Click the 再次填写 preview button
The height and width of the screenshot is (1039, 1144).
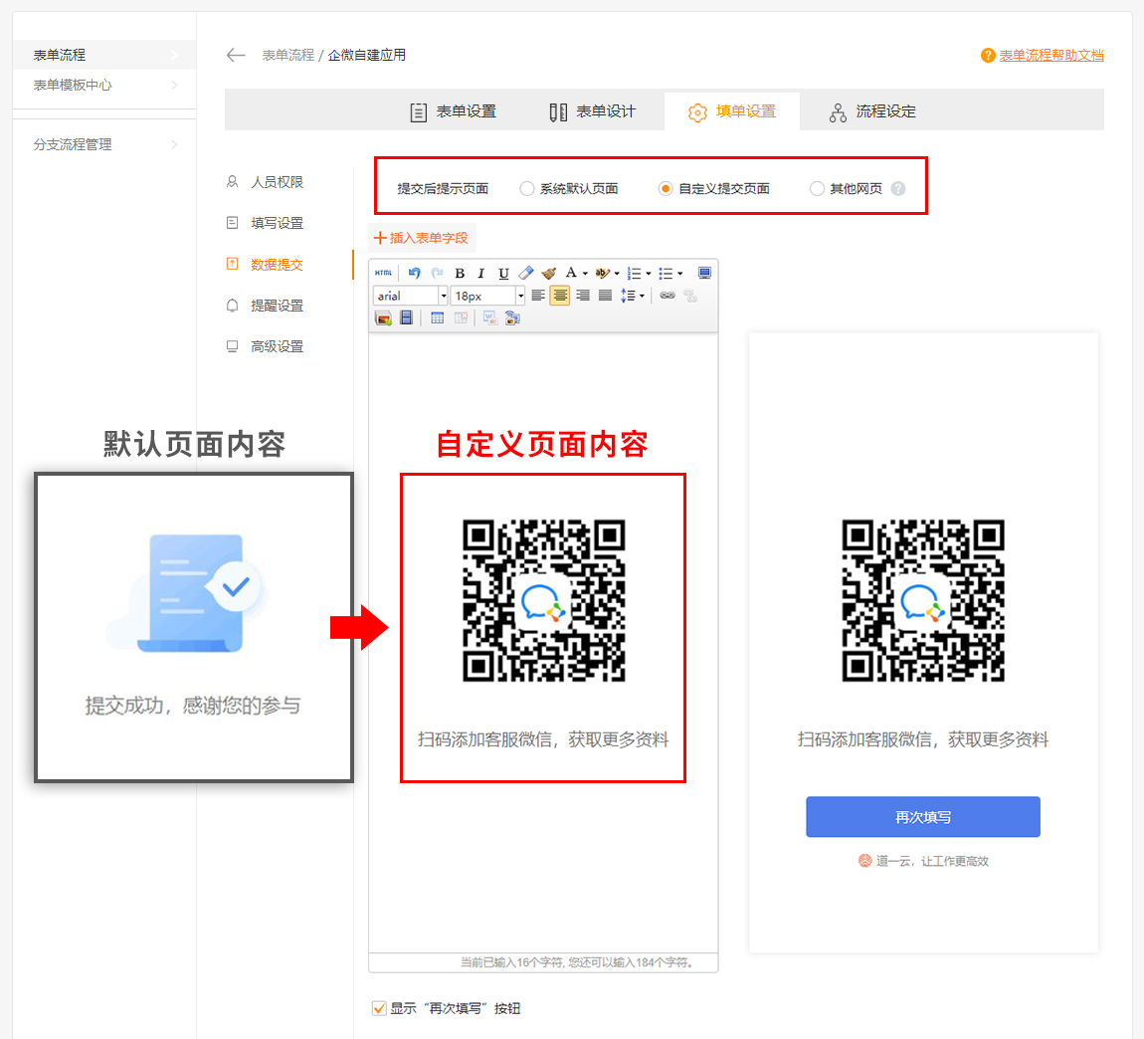(x=923, y=817)
